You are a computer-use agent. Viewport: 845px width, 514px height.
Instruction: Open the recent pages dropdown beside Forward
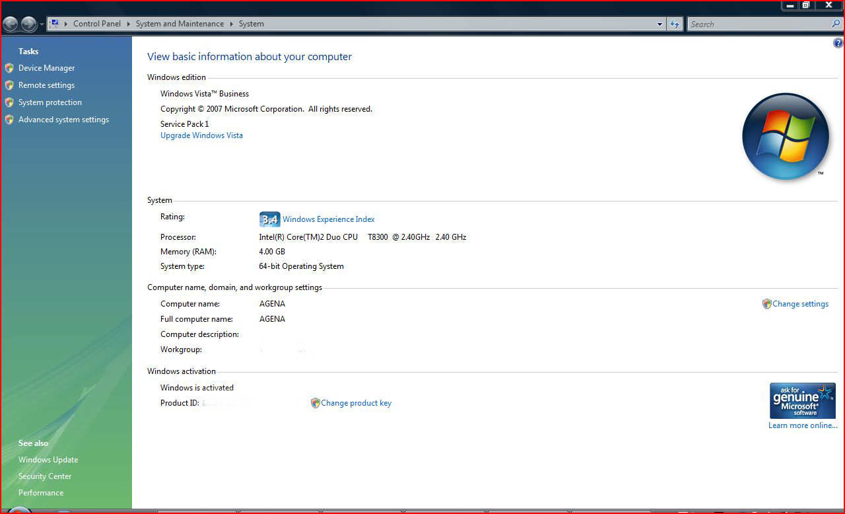pyautogui.click(x=42, y=24)
